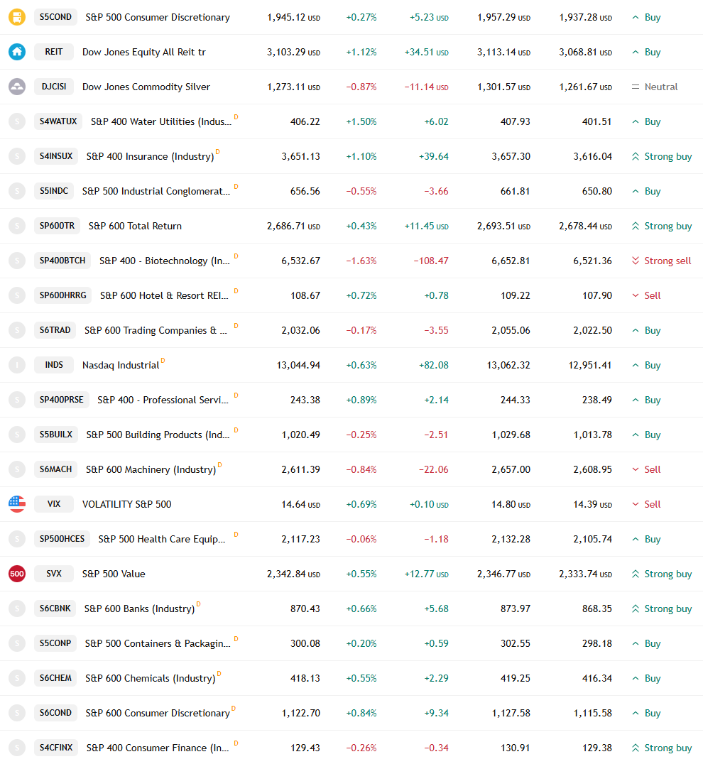Click the -1.63% change for SP400BTCH
The width and height of the screenshot is (703, 764).
[361, 261]
